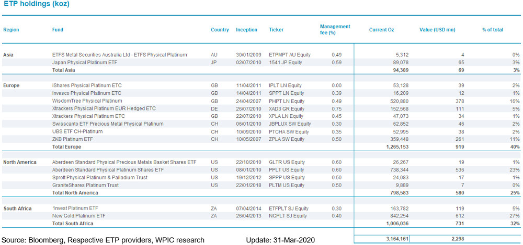Click ticker 'GLTR US Equity'
Viewport: 523px width, 245px height.
(x=287, y=162)
